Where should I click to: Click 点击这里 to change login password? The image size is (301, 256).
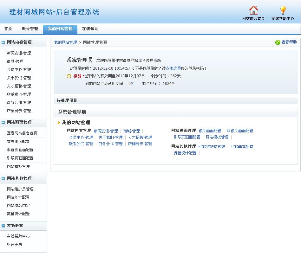[173, 68]
